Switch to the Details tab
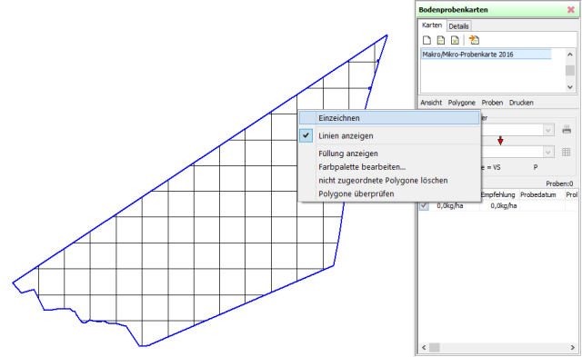582x357 pixels. click(x=458, y=26)
